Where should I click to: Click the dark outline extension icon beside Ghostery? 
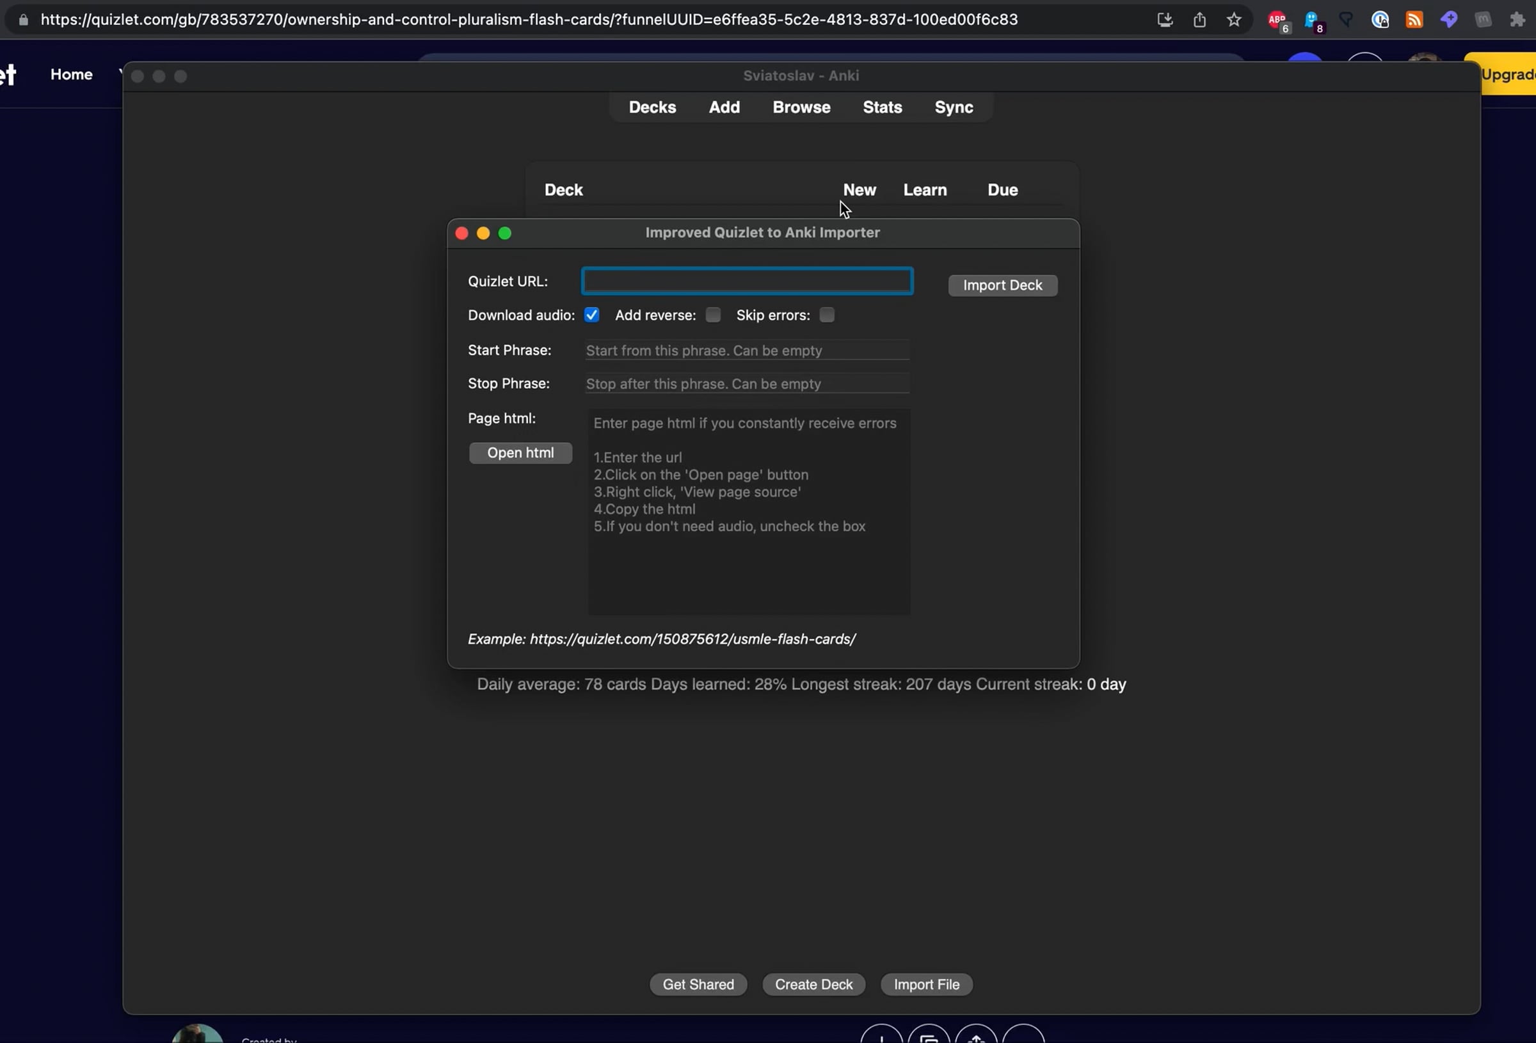click(1347, 20)
